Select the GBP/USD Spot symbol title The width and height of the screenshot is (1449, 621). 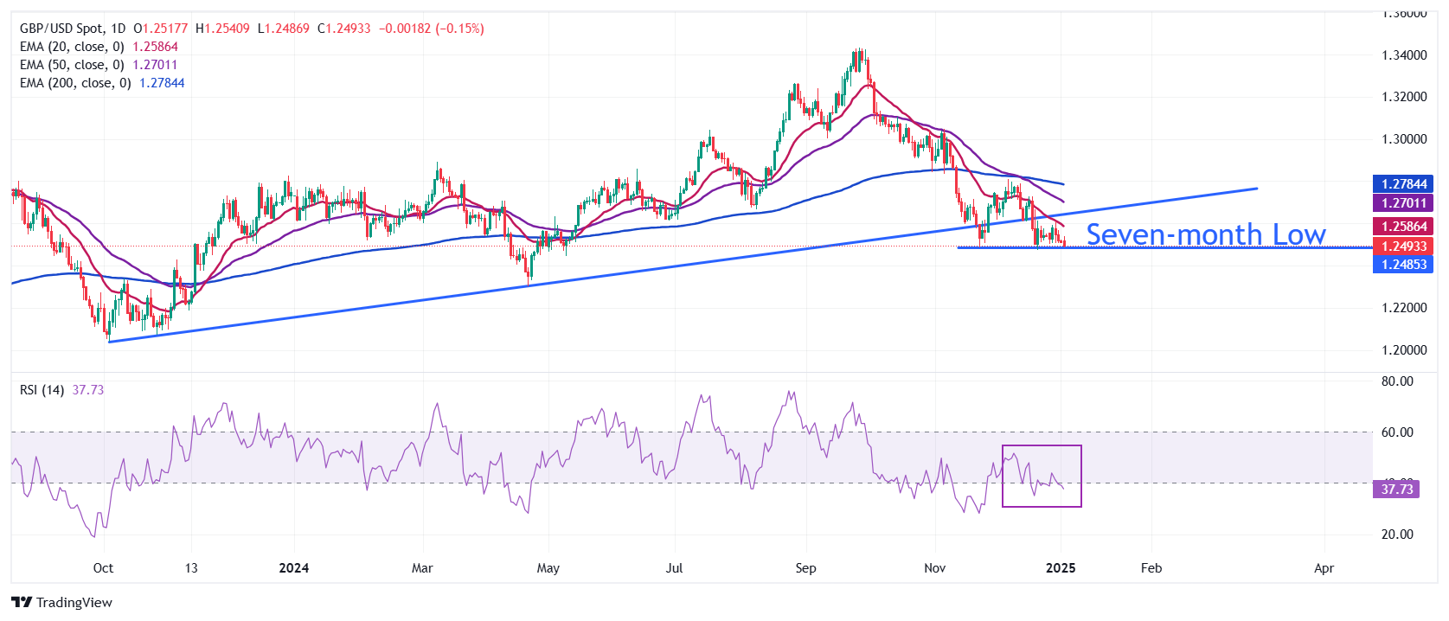click(61, 29)
